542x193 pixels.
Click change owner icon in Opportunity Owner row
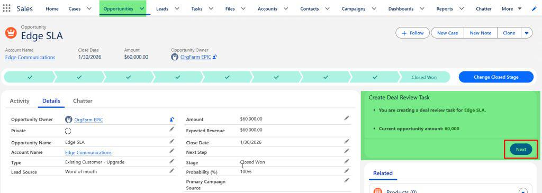172,120
